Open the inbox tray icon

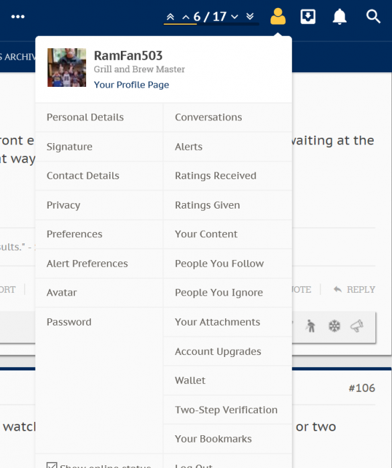tap(308, 17)
